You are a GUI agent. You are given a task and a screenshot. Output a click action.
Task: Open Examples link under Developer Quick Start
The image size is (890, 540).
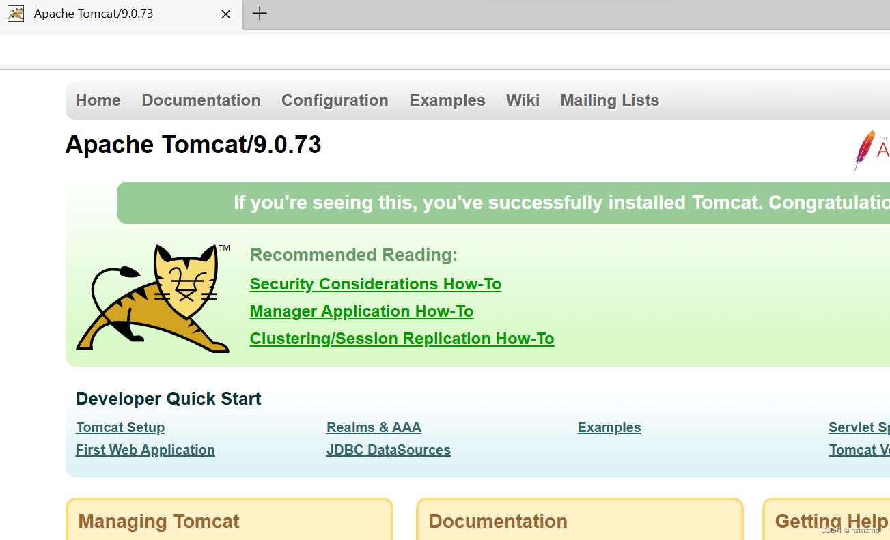point(609,427)
